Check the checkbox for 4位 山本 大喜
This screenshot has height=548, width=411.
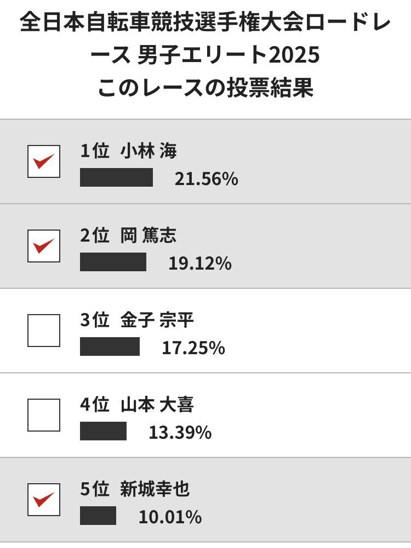44,415
